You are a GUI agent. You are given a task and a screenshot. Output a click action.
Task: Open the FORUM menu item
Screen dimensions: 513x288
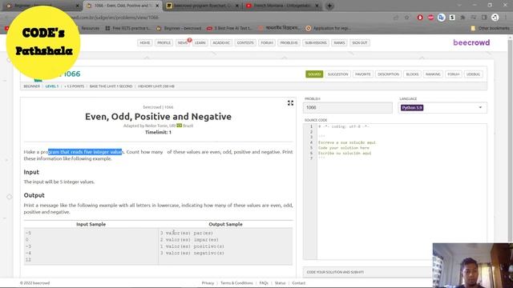coord(267,42)
